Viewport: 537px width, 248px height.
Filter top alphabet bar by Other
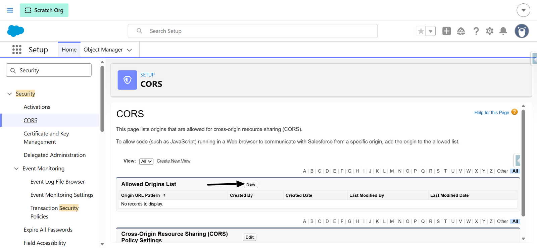[502, 171]
